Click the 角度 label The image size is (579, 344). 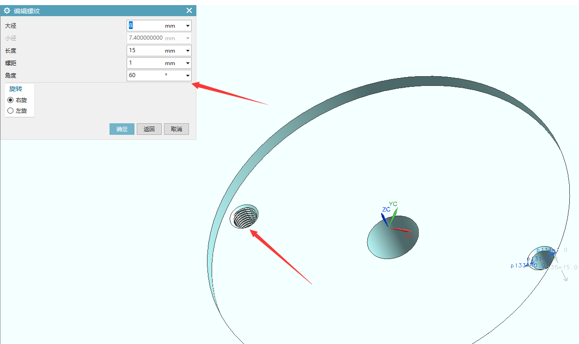(x=11, y=75)
